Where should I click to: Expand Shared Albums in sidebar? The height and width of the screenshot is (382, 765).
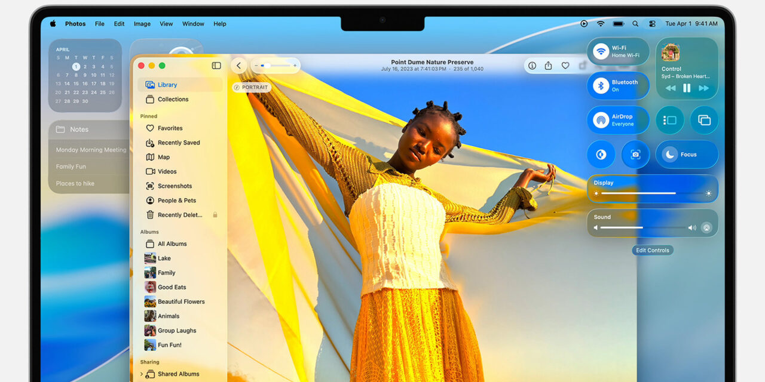(142, 374)
